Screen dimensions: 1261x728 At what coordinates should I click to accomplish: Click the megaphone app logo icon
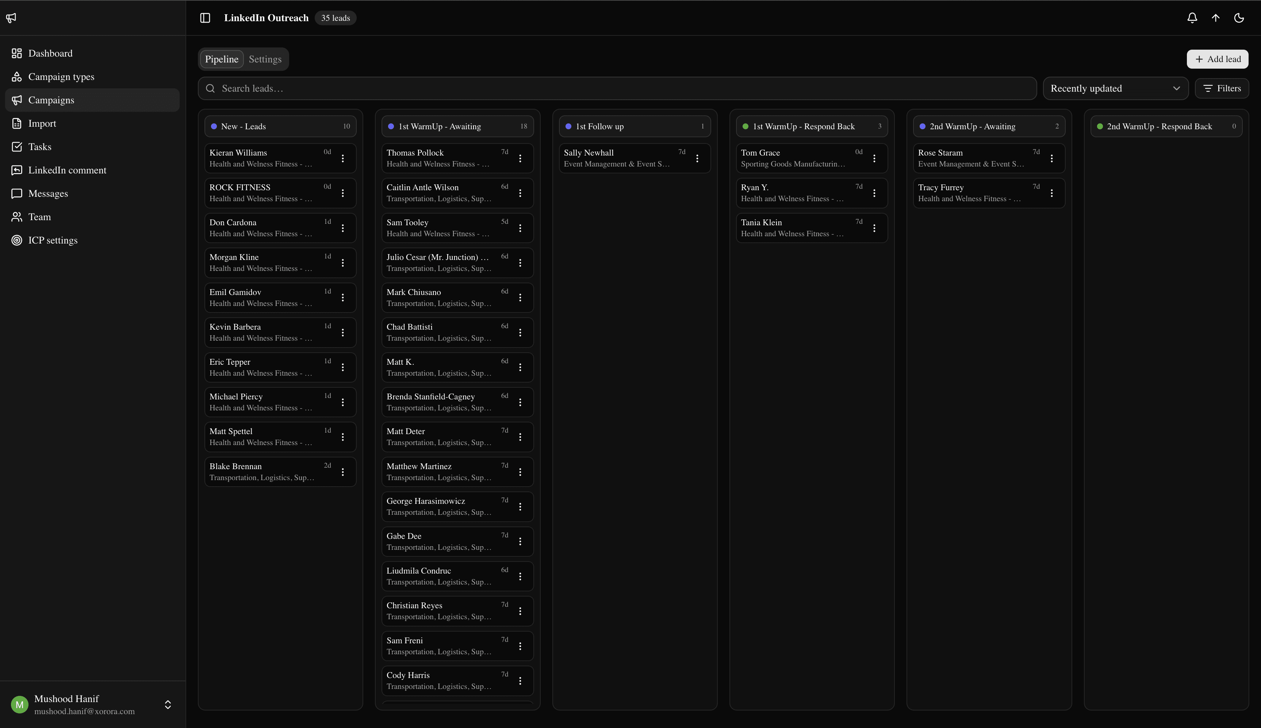pos(11,18)
